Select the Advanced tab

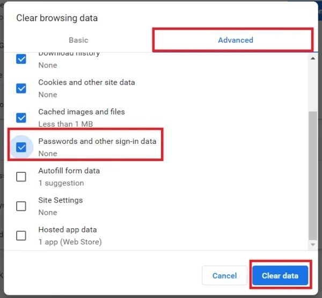pos(235,40)
